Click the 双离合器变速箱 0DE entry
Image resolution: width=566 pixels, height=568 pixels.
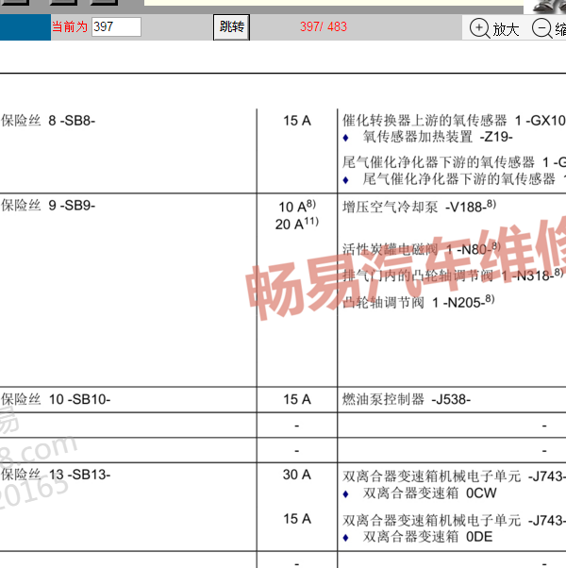[x=427, y=537]
